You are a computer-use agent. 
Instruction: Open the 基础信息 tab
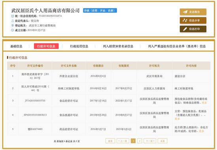(16, 46)
